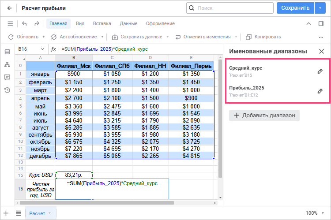This screenshot has height=220, width=331.
Task: Click the scroll down arrow of grid
Action: (220, 198)
